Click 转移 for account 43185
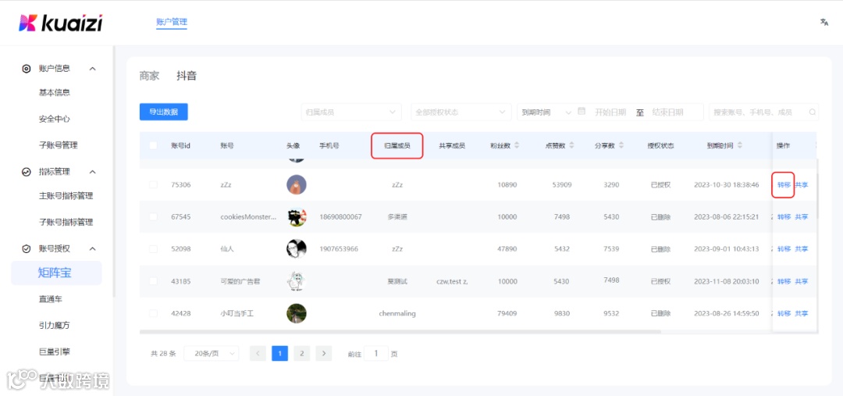 784,281
